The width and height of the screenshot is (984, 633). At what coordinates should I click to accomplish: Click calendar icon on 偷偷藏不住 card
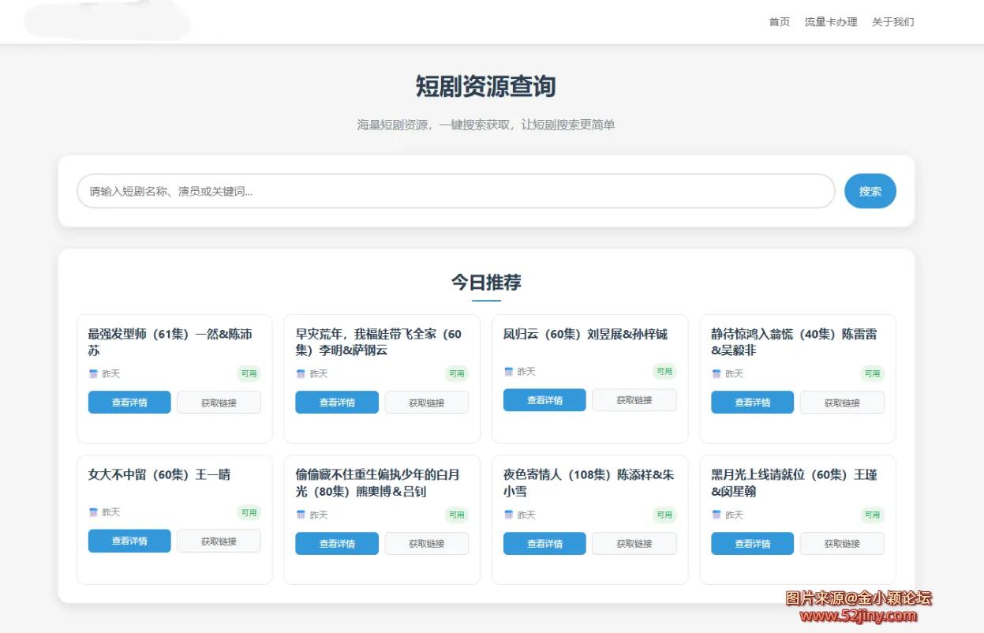(301, 515)
